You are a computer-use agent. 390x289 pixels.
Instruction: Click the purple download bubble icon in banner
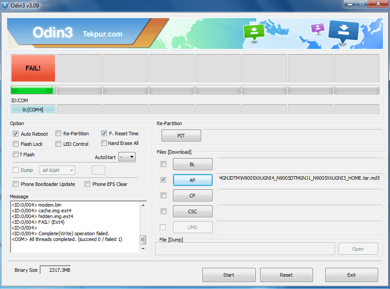click(318, 28)
